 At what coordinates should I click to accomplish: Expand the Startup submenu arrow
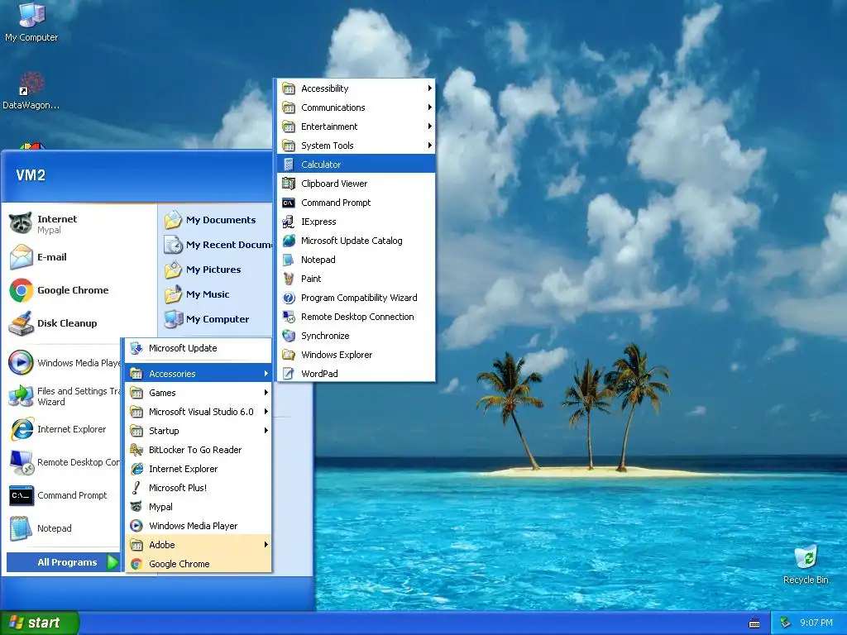(266, 430)
